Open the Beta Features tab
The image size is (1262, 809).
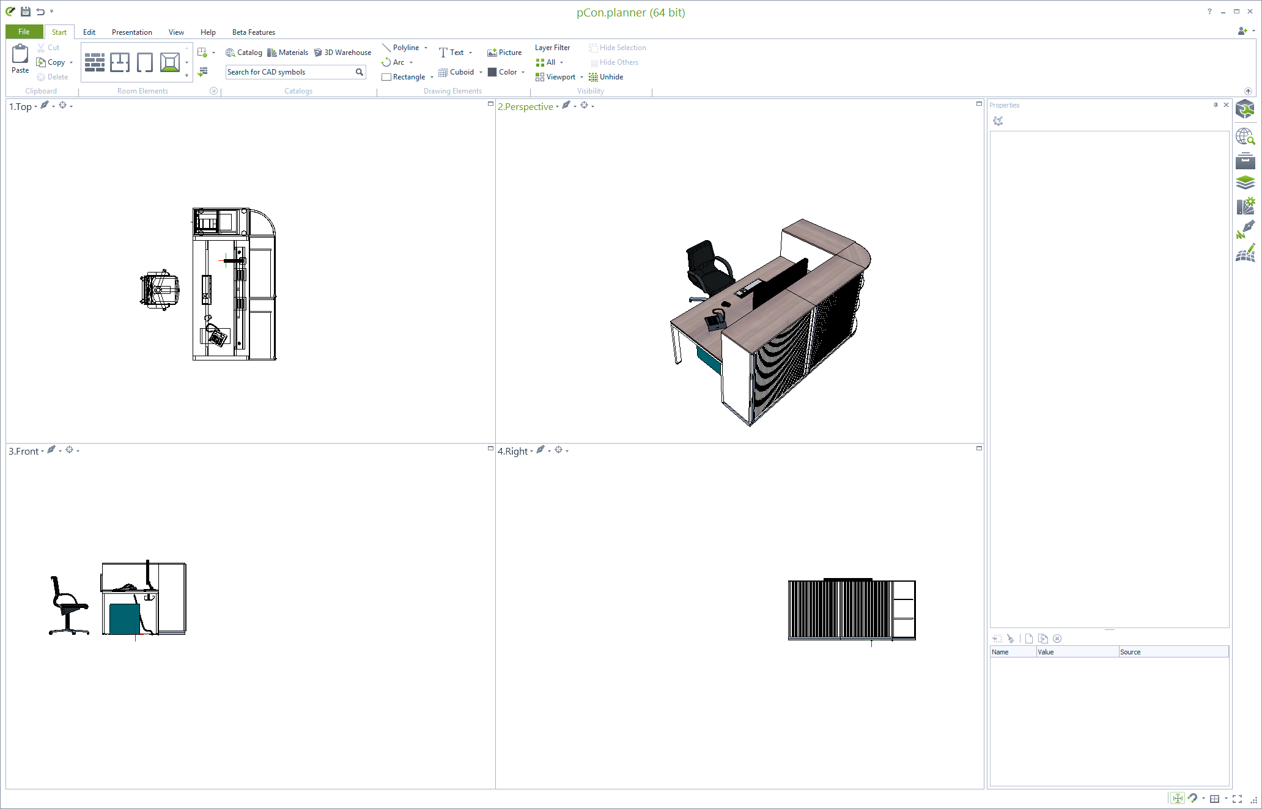click(x=254, y=32)
